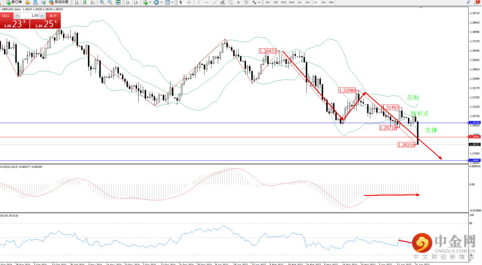Increase lot volume with up arrow
The width and height of the screenshot is (482, 265).
coord(42,16)
